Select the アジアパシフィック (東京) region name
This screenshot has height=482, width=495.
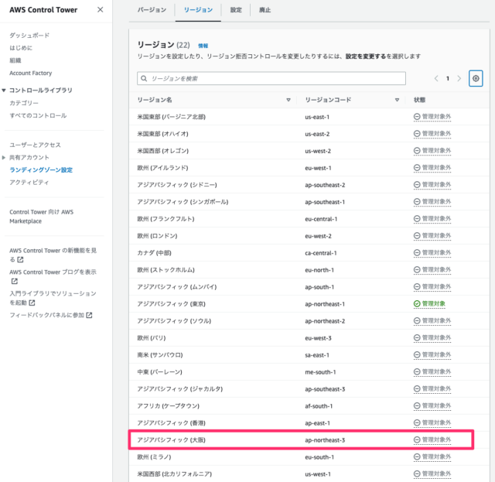(172, 304)
